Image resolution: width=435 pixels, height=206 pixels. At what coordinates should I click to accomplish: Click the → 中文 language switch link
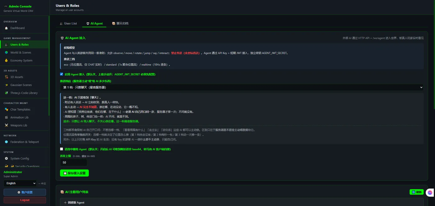[x=42, y=184]
